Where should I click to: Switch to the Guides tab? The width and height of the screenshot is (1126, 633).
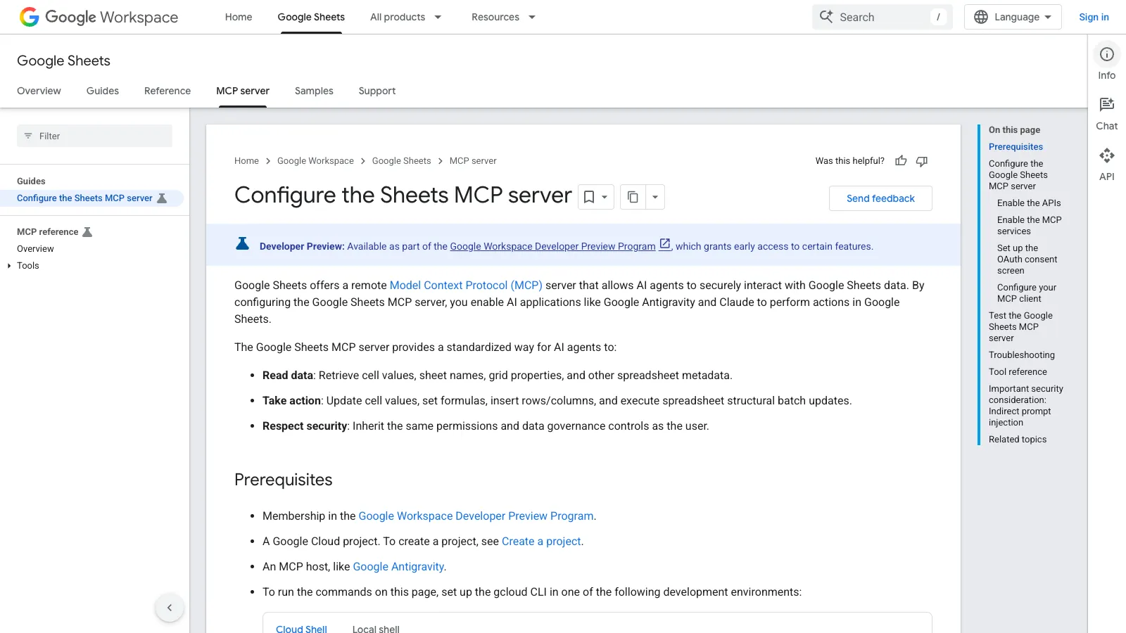(x=103, y=91)
